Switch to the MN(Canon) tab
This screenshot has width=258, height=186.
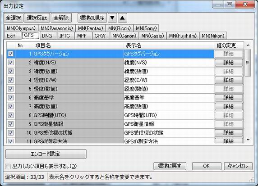point(124,36)
